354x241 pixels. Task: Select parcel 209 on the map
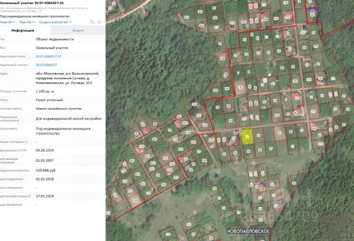coord(200,12)
